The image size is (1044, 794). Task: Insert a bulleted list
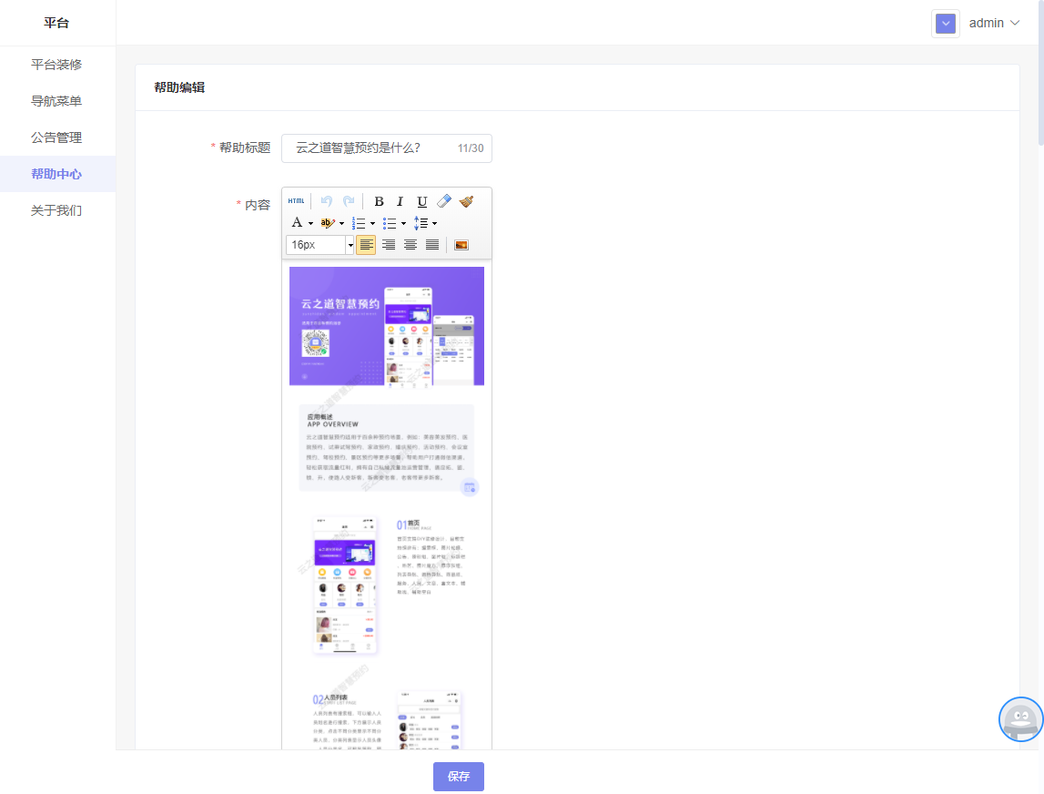coord(390,223)
